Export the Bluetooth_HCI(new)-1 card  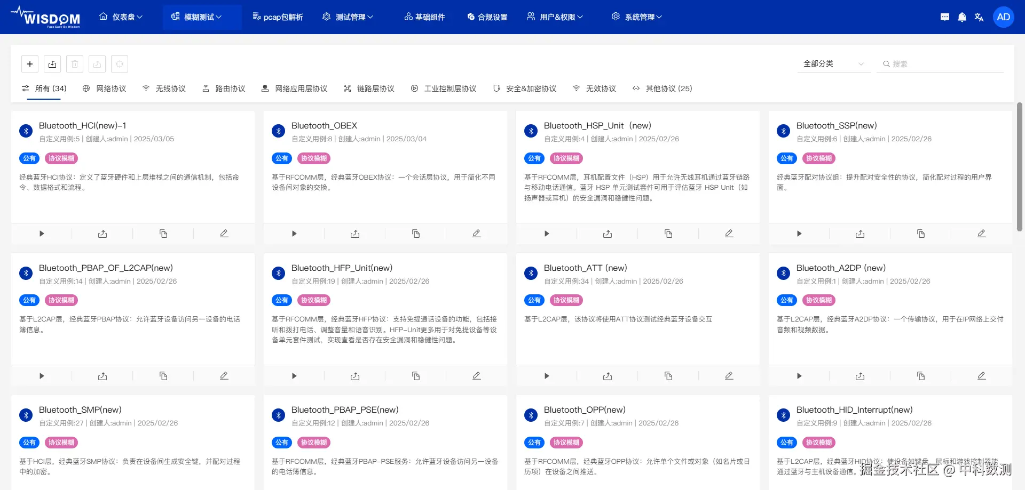tap(102, 234)
